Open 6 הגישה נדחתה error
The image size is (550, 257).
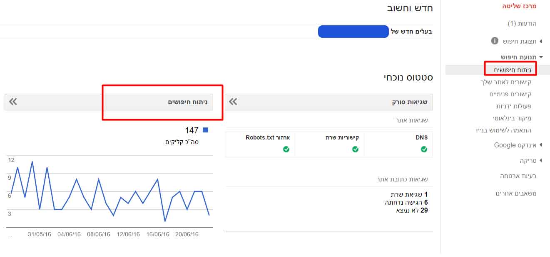pos(406,203)
